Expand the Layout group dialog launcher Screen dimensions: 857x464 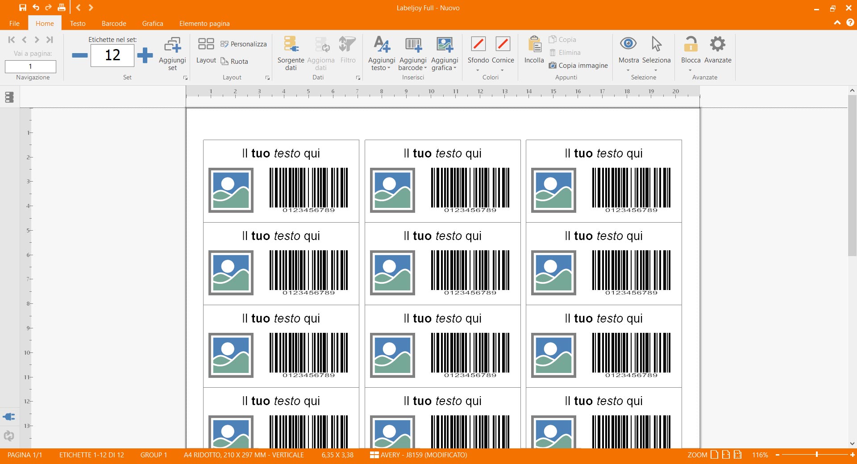pos(267,78)
